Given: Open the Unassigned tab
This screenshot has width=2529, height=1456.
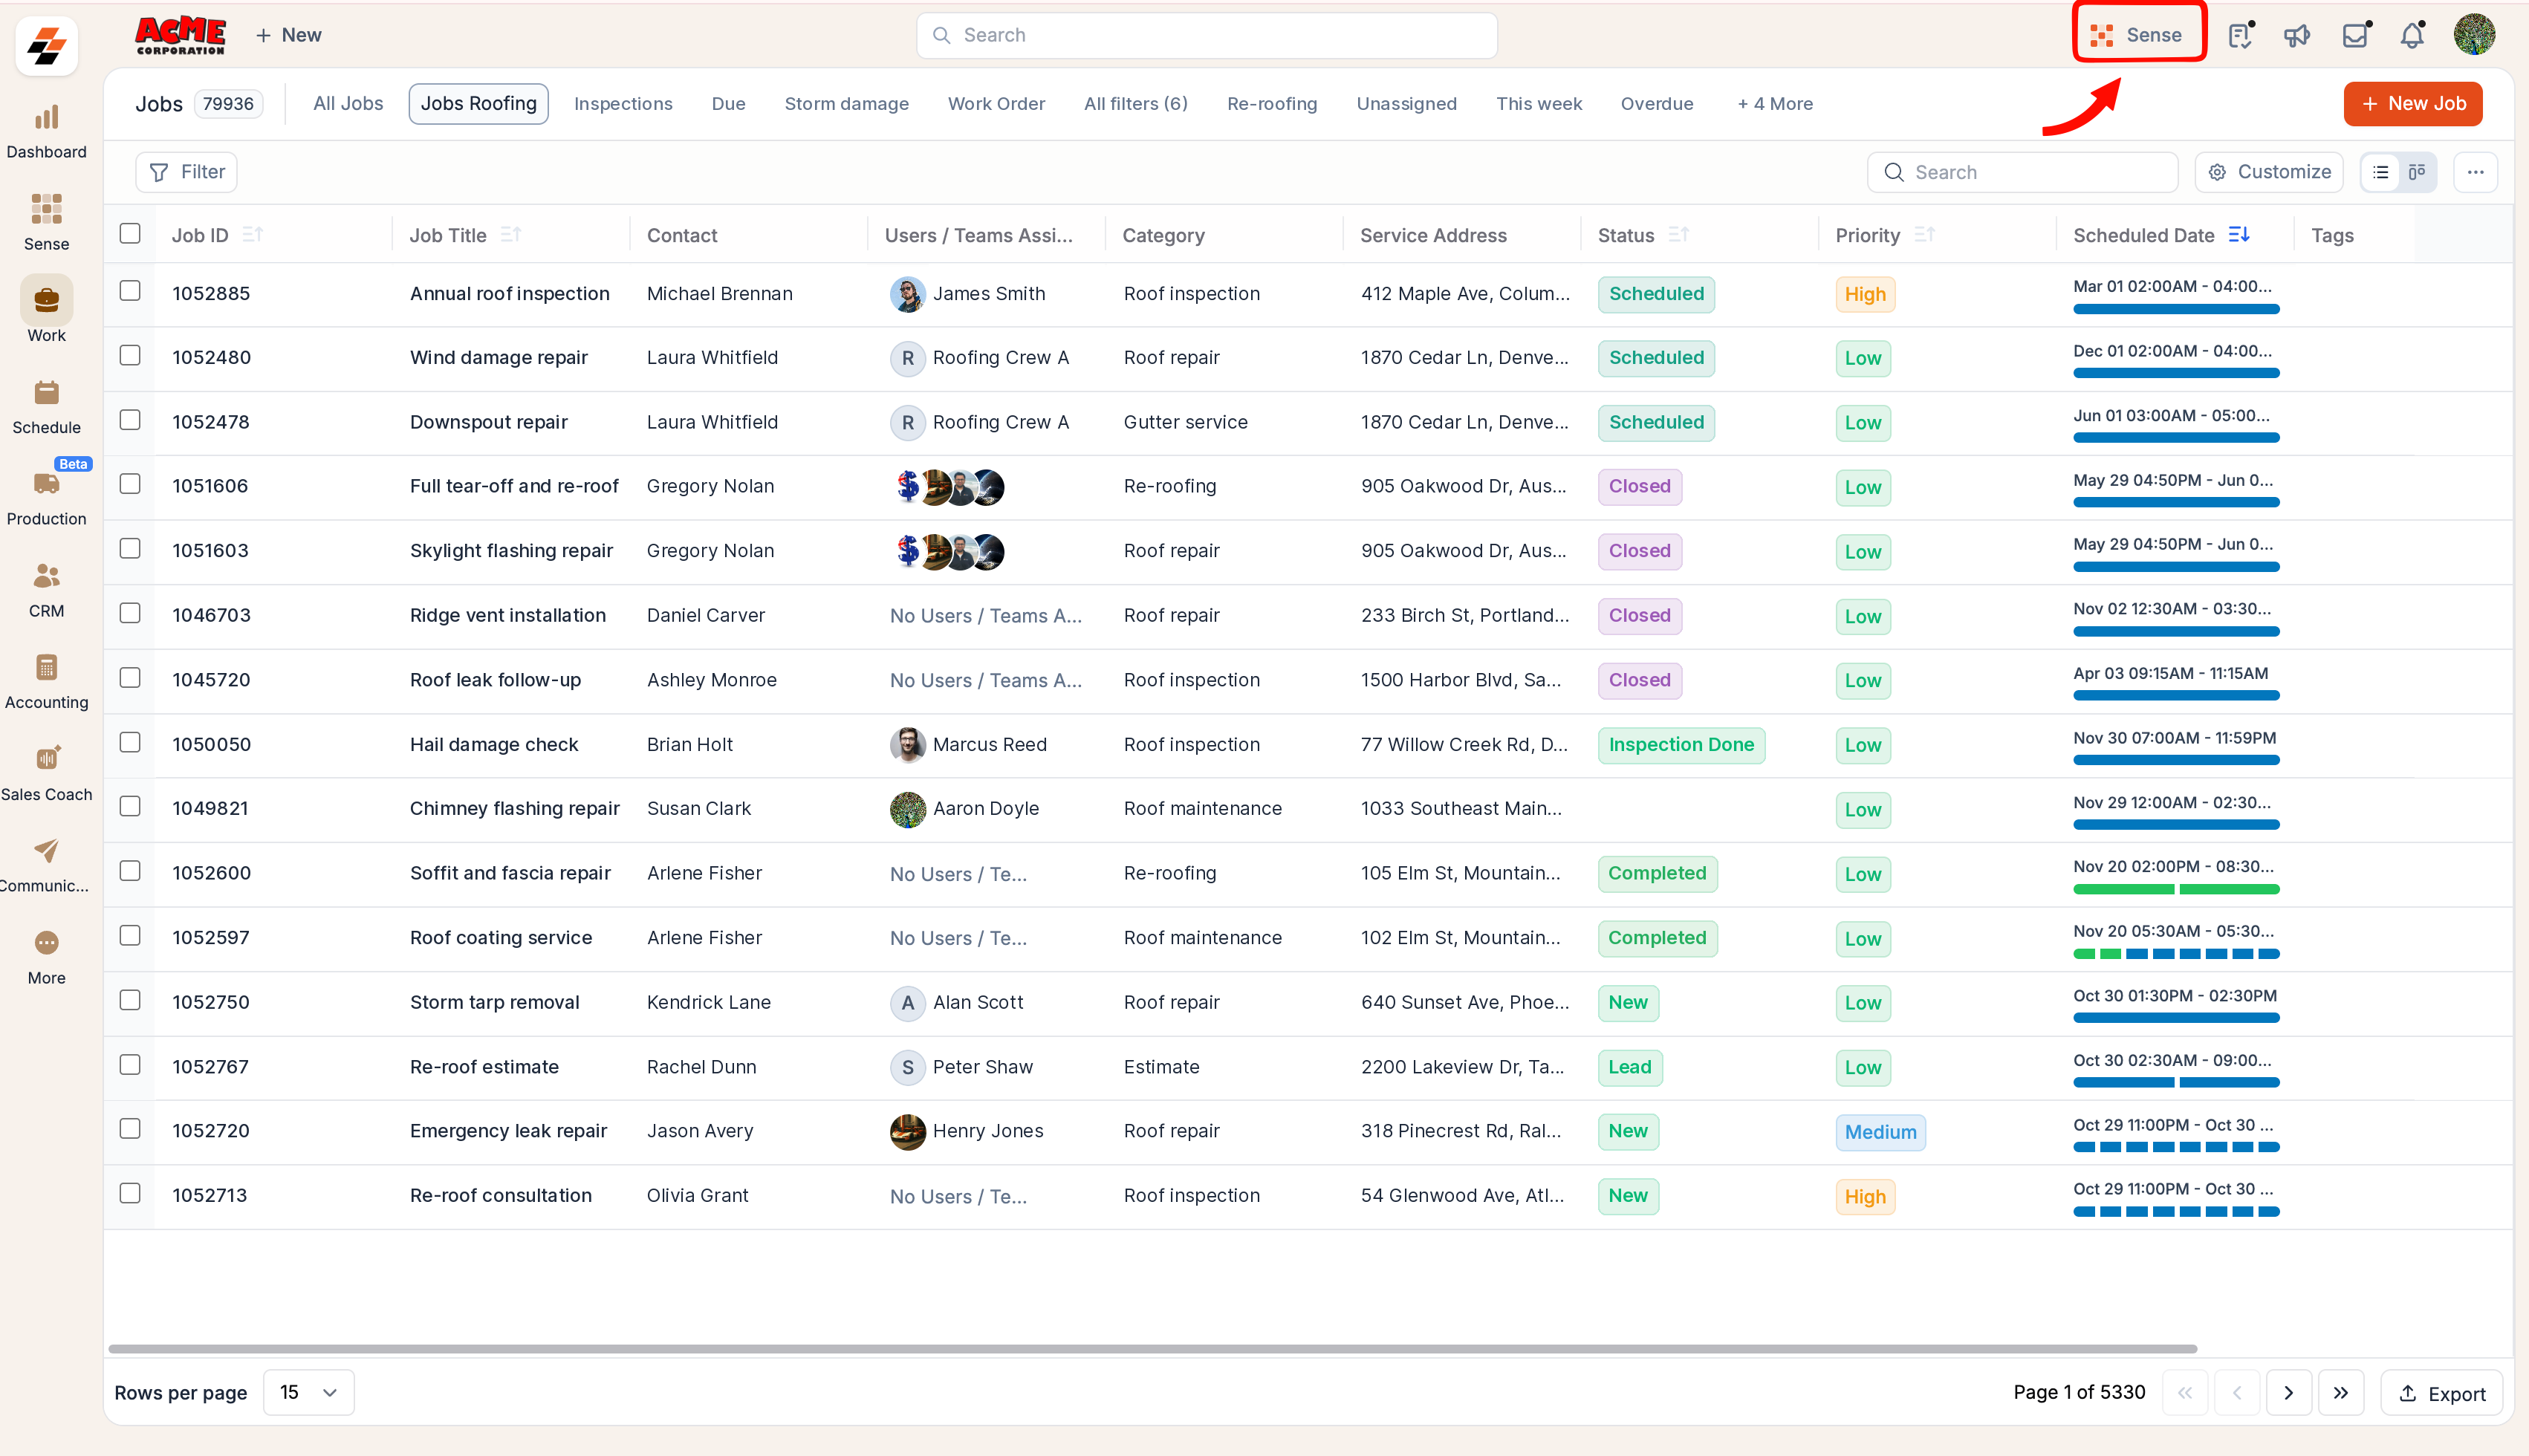Looking at the screenshot, I should tap(1406, 104).
